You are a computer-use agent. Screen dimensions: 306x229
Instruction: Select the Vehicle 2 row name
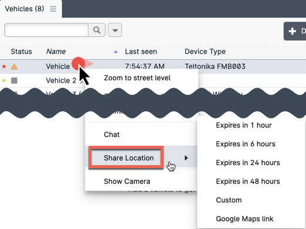click(x=61, y=80)
